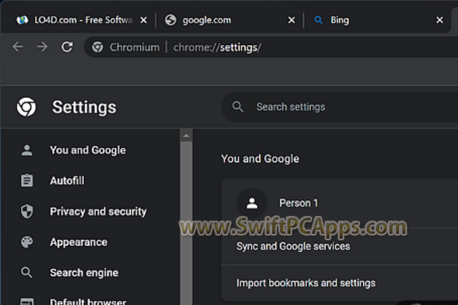Screen dimensions: 458x305
Task: Click the person icon for You and Google
Action: tap(27, 150)
